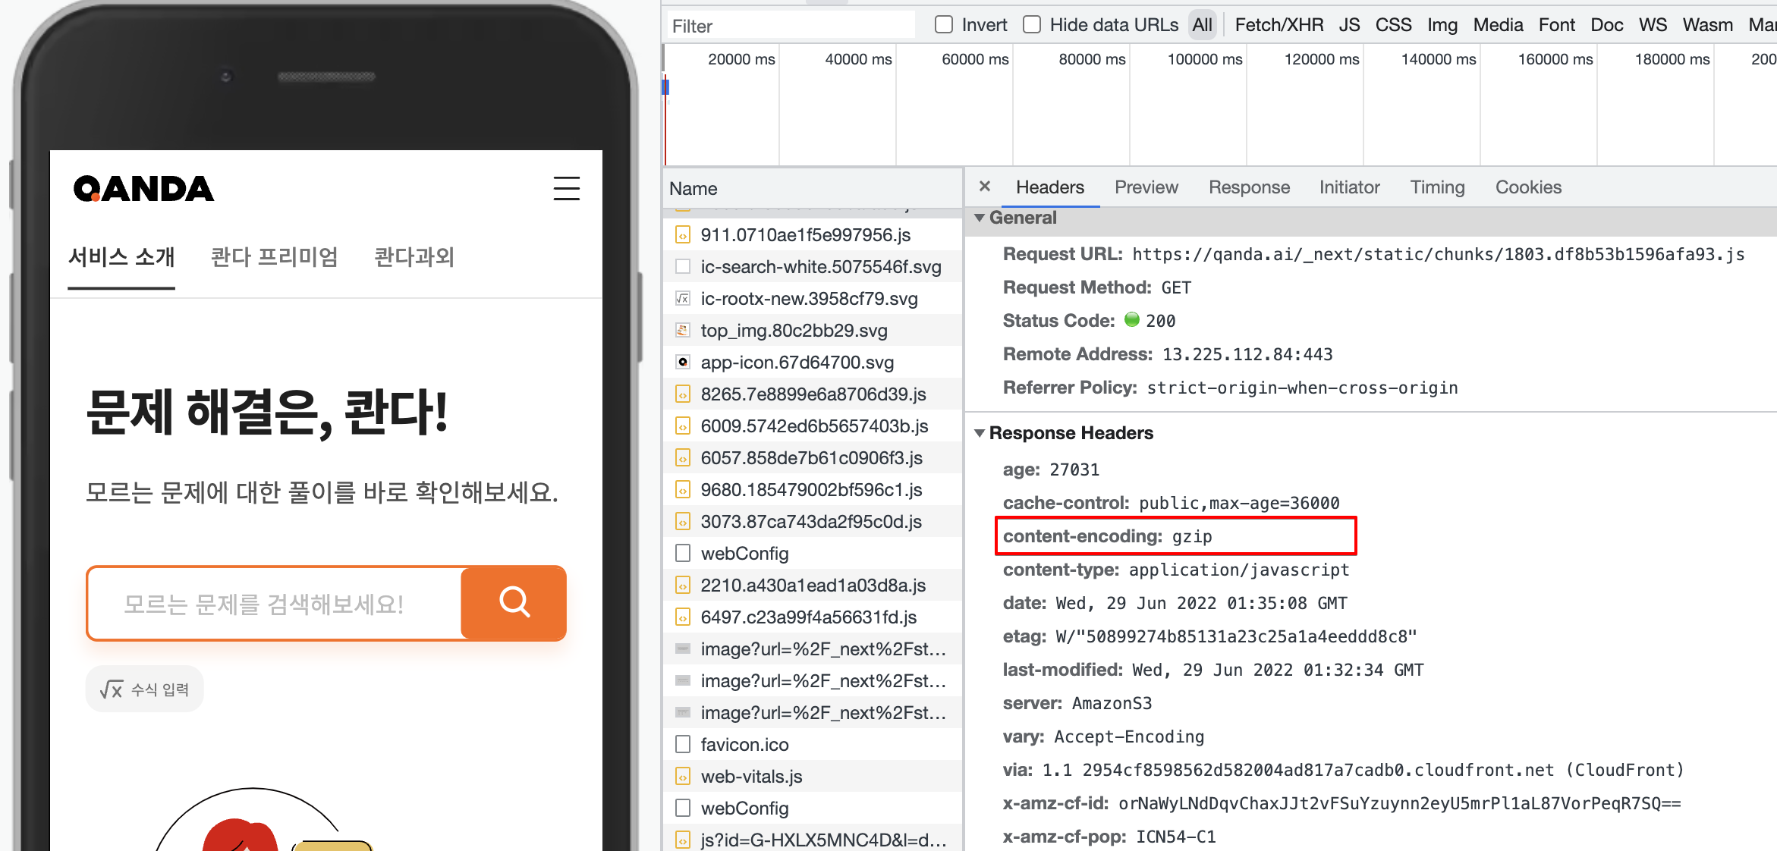Image resolution: width=1777 pixels, height=851 pixels.
Task: Close the request details panel
Action: click(x=984, y=187)
